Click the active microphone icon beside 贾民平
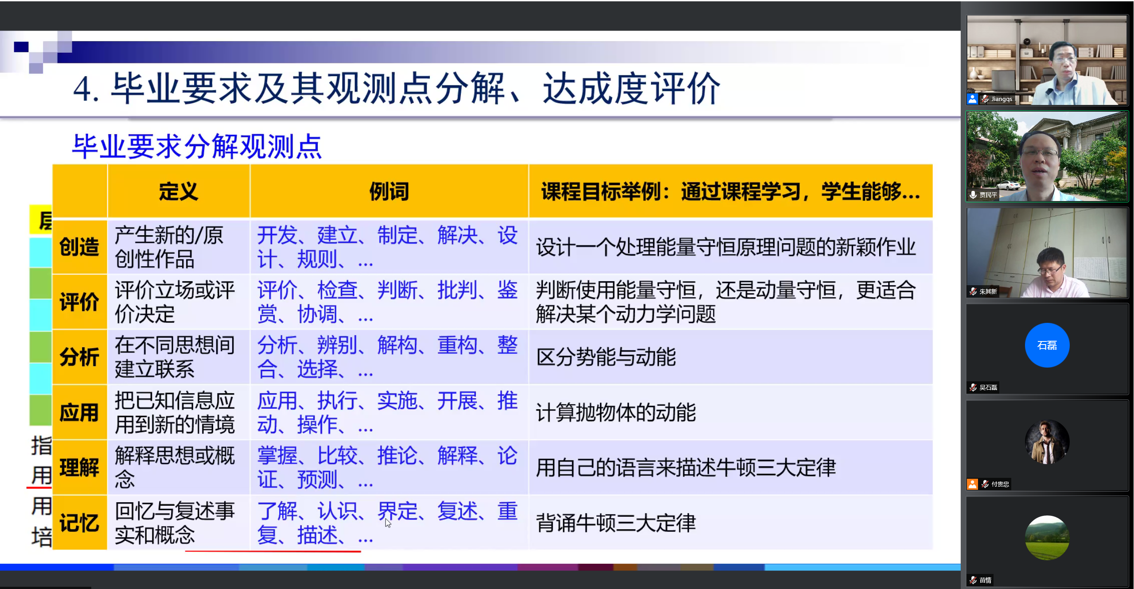 point(973,194)
